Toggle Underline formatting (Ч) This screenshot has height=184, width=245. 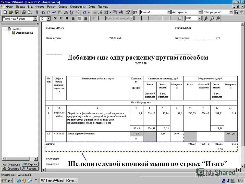point(67,18)
